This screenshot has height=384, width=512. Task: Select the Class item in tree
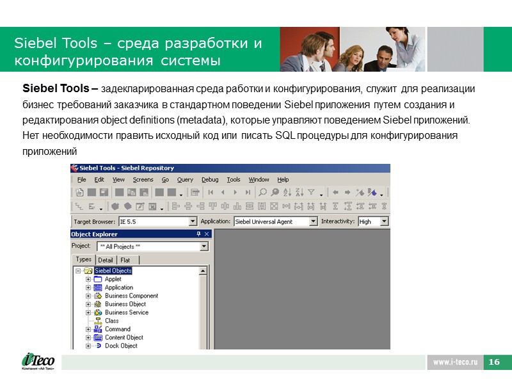tap(111, 321)
